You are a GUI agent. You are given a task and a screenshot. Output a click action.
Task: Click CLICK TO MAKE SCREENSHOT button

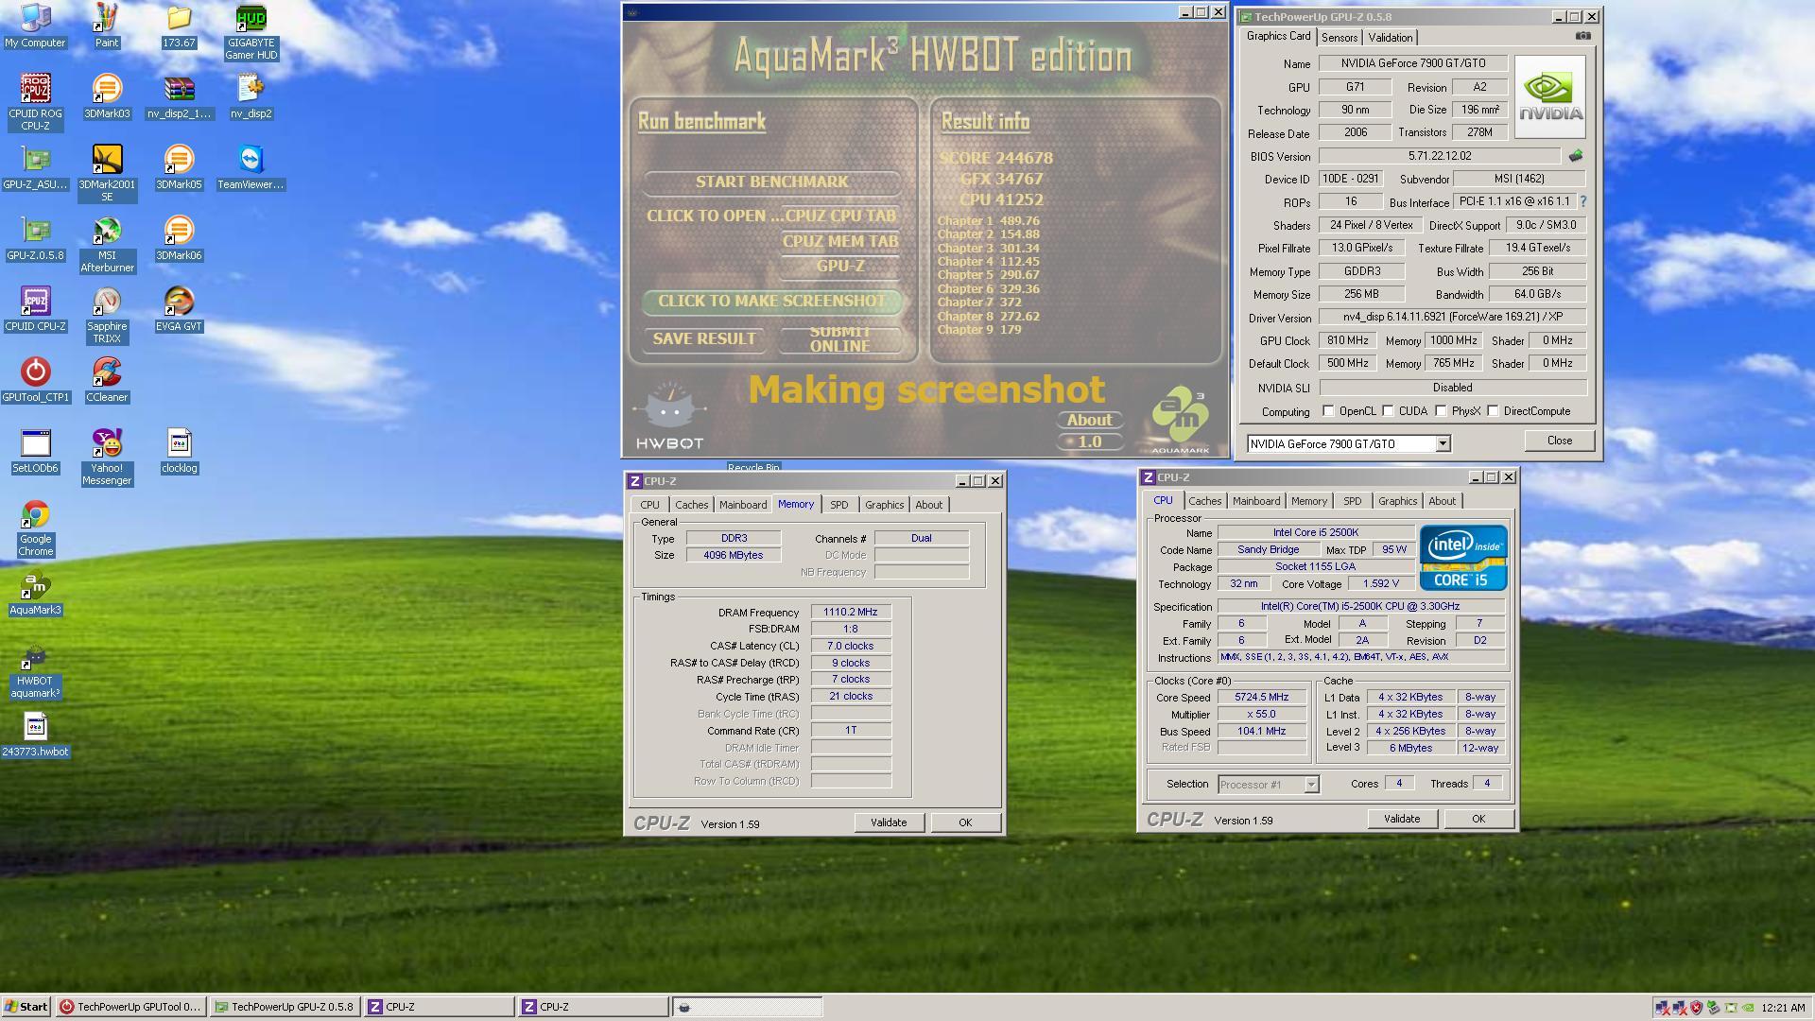[771, 301]
